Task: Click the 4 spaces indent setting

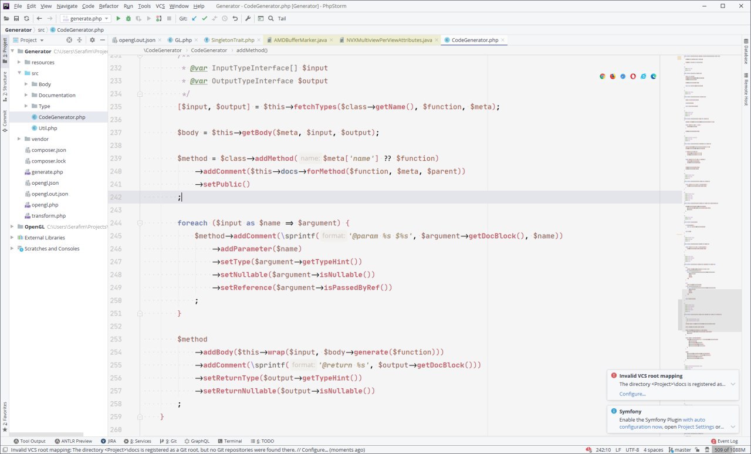Action: 655,450
